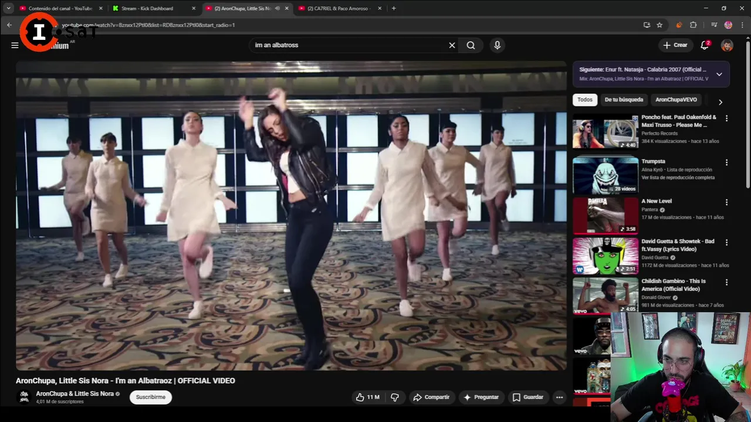
Task: Mute the AronChupa tab audio icon
Action: click(277, 8)
